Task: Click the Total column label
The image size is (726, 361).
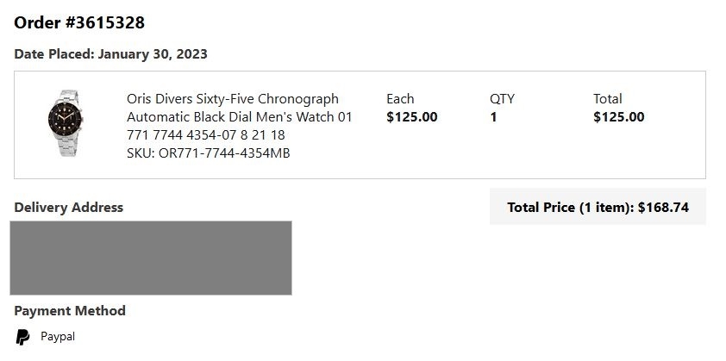Action: (608, 99)
